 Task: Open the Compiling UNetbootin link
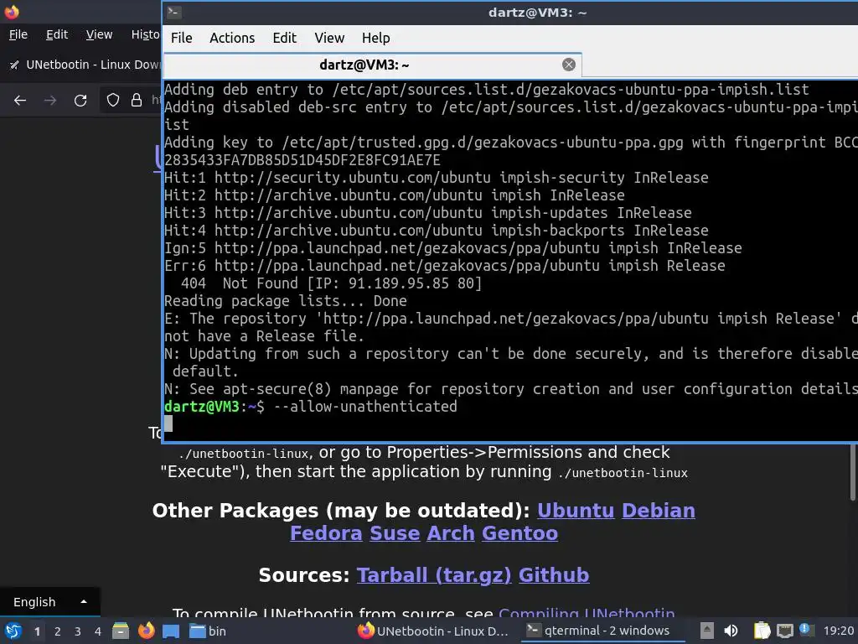[x=587, y=613]
